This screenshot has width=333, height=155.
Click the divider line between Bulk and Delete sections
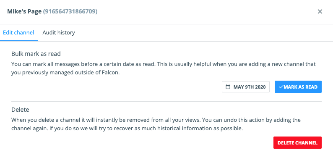pyautogui.click(x=166, y=101)
